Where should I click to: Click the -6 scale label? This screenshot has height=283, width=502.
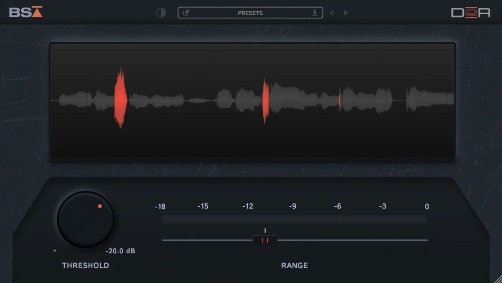point(338,206)
